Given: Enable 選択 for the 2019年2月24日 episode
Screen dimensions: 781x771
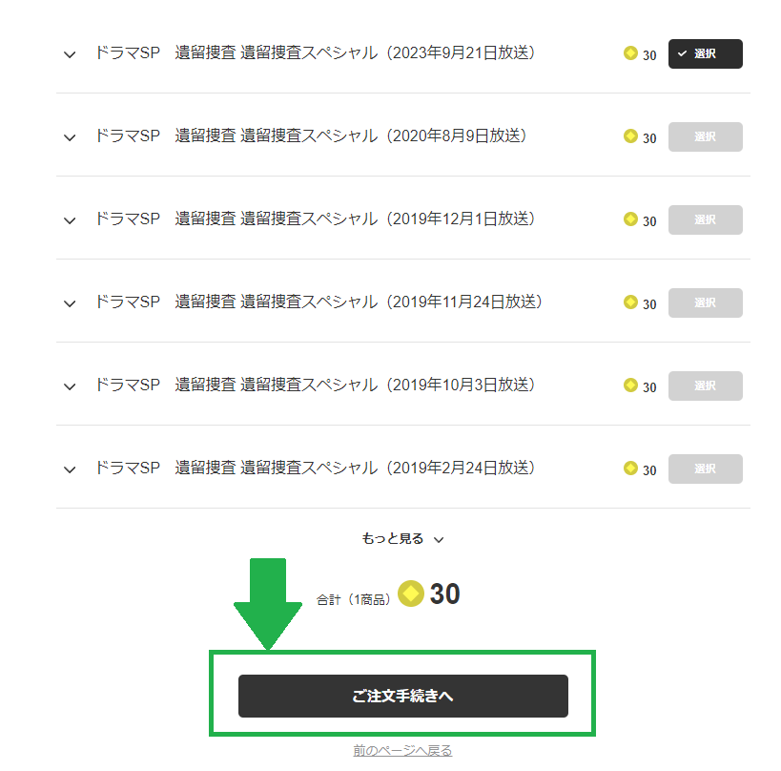Looking at the screenshot, I should (x=705, y=469).
